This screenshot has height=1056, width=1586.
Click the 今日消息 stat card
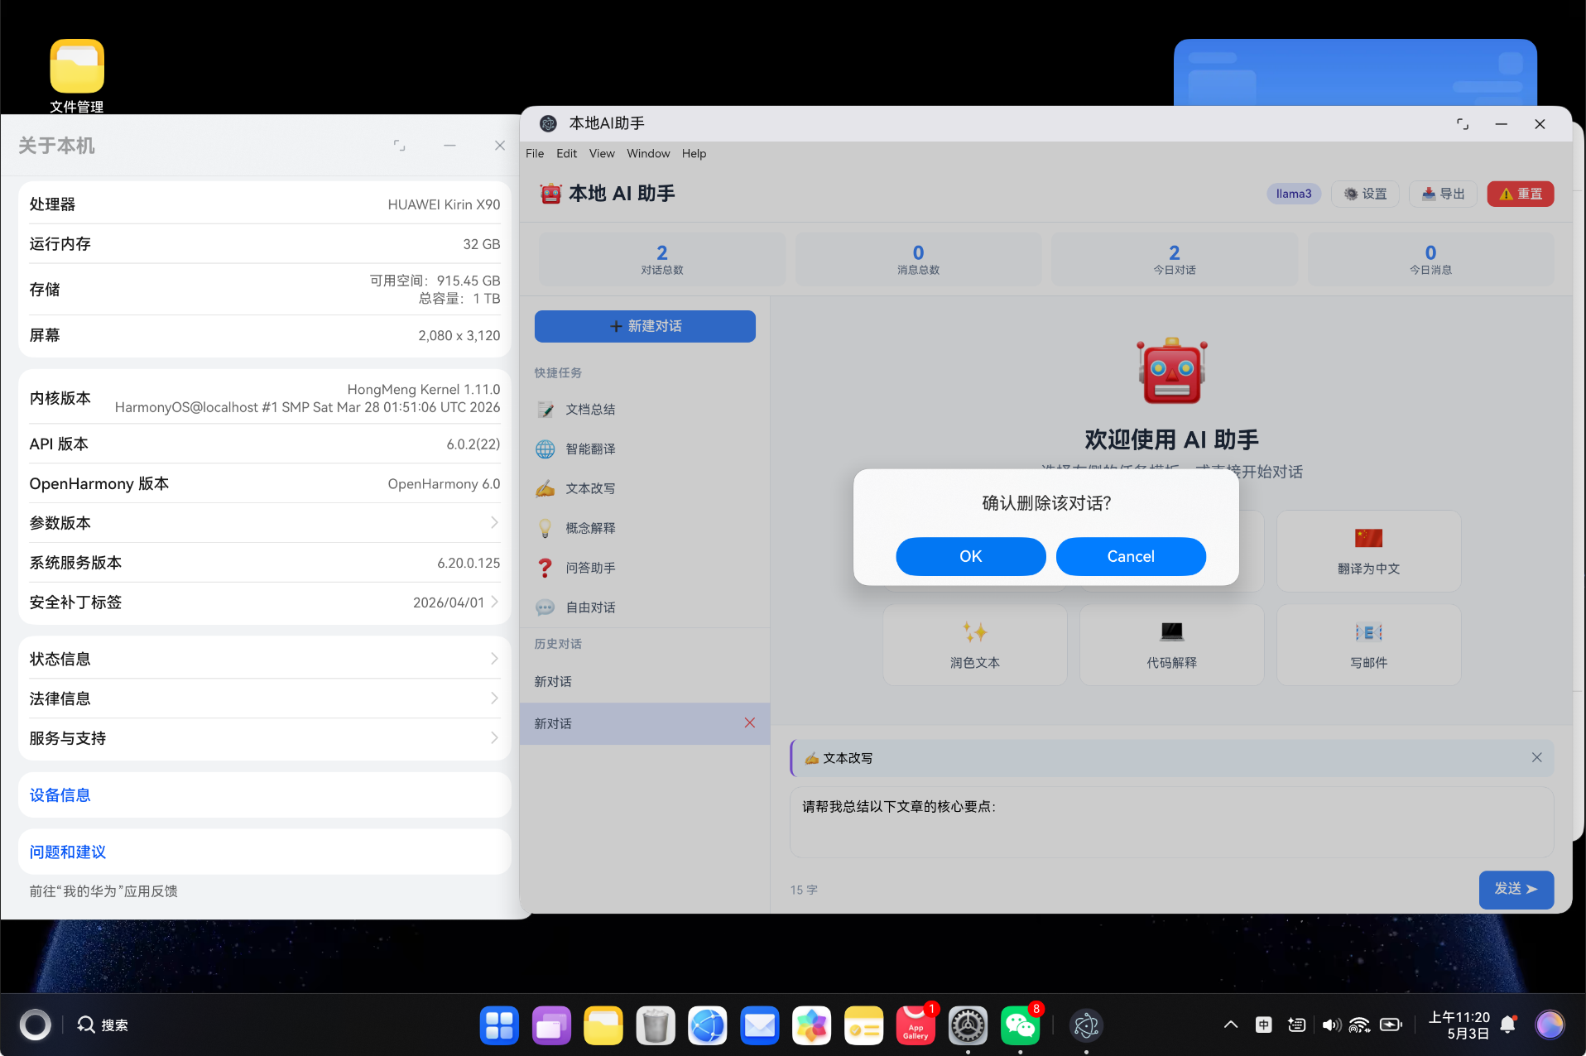coord(1430,259)
